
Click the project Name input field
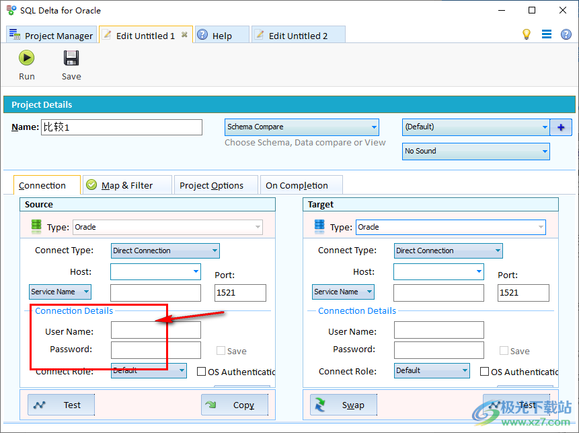point(122,127)
